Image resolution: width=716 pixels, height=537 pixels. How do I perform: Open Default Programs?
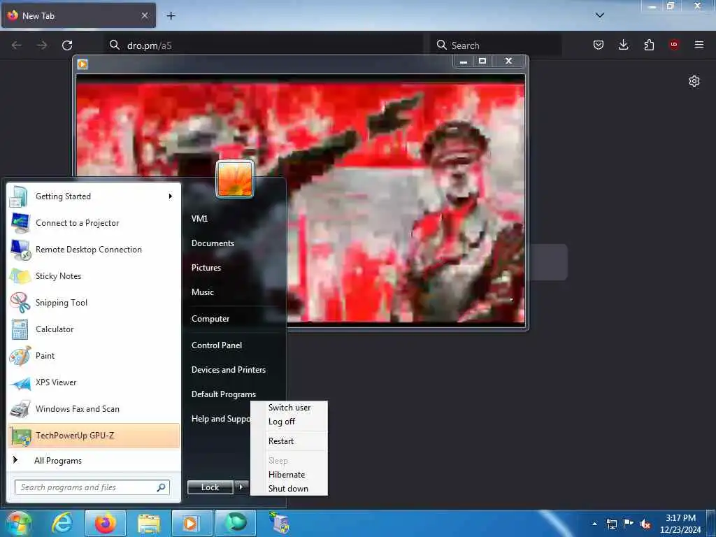coord(223,394)
